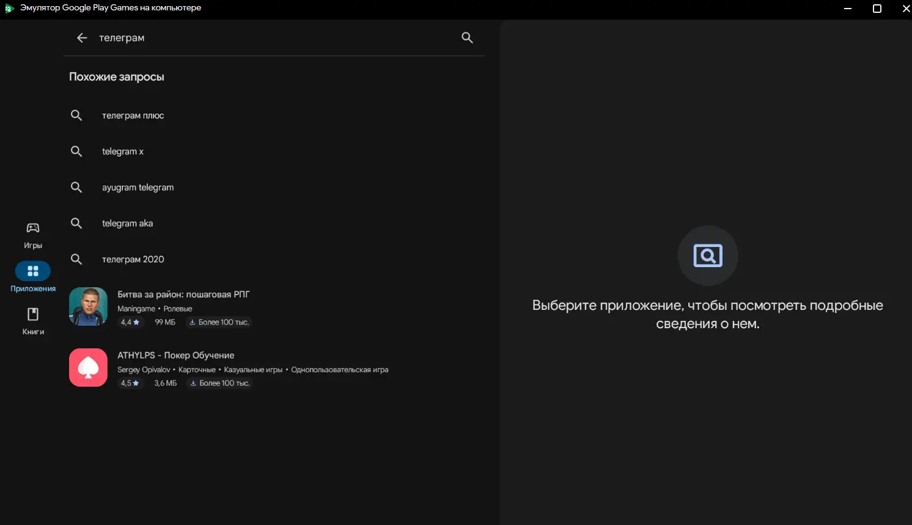Click the back arrow beside the search query

click(82, 38)
